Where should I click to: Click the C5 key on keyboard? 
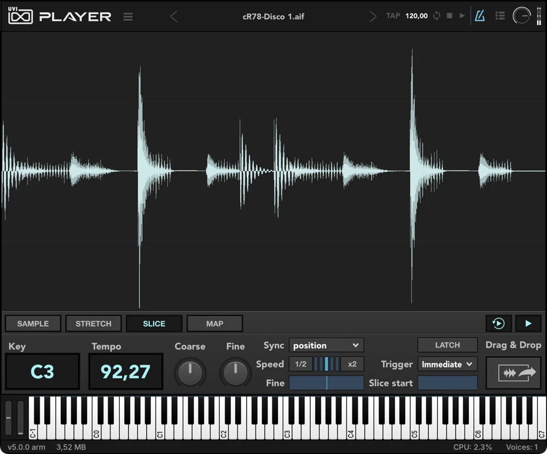pyautogui.click(x=414, y=432)
